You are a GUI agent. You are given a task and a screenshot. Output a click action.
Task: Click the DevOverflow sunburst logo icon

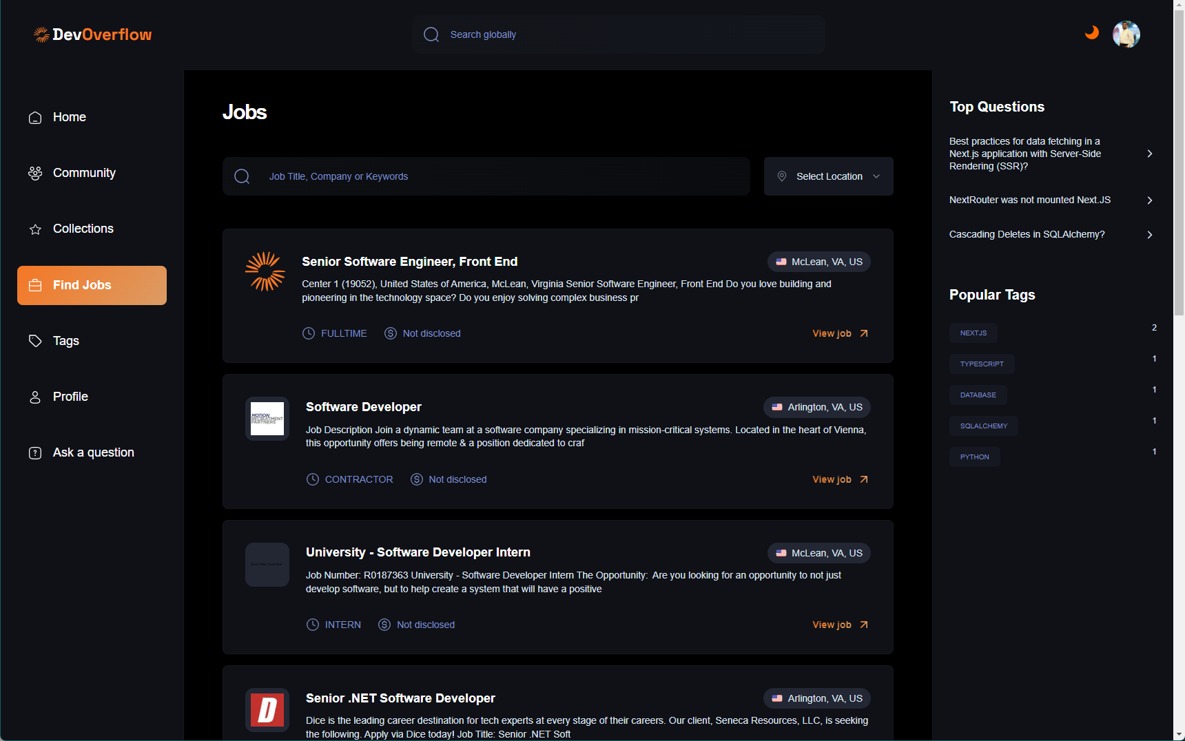pos(42,34)
